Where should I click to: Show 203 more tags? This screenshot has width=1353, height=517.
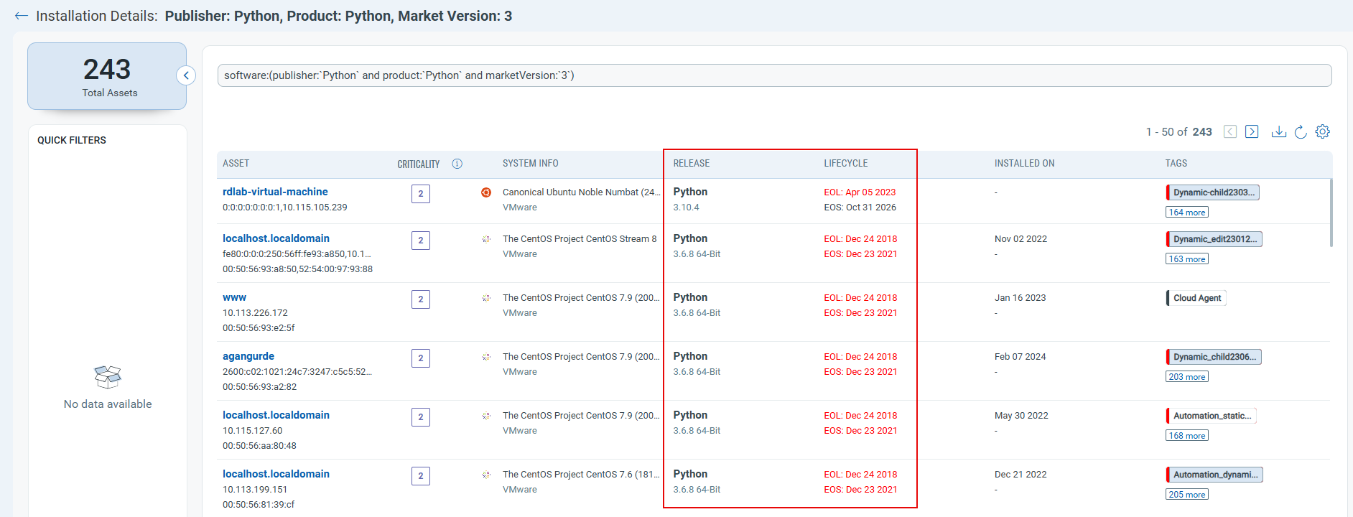[1187, 377]
